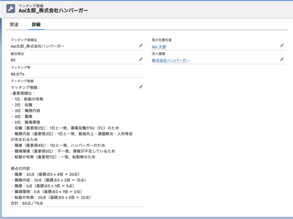Click the record title in the page header
This screenshot has height=219, width=293.
point(54,11)
